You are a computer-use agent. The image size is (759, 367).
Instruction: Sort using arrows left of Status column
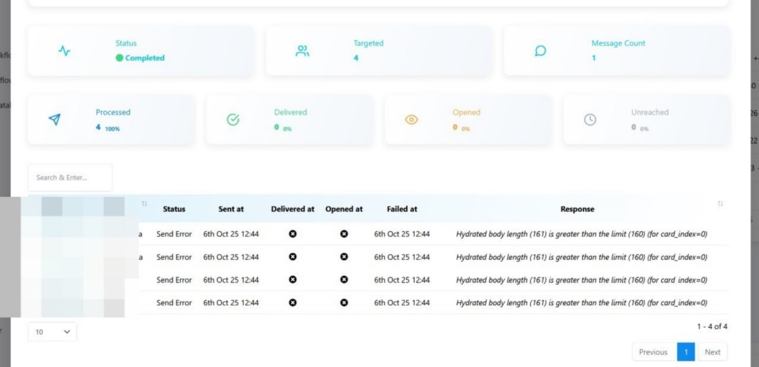(144, 204)
